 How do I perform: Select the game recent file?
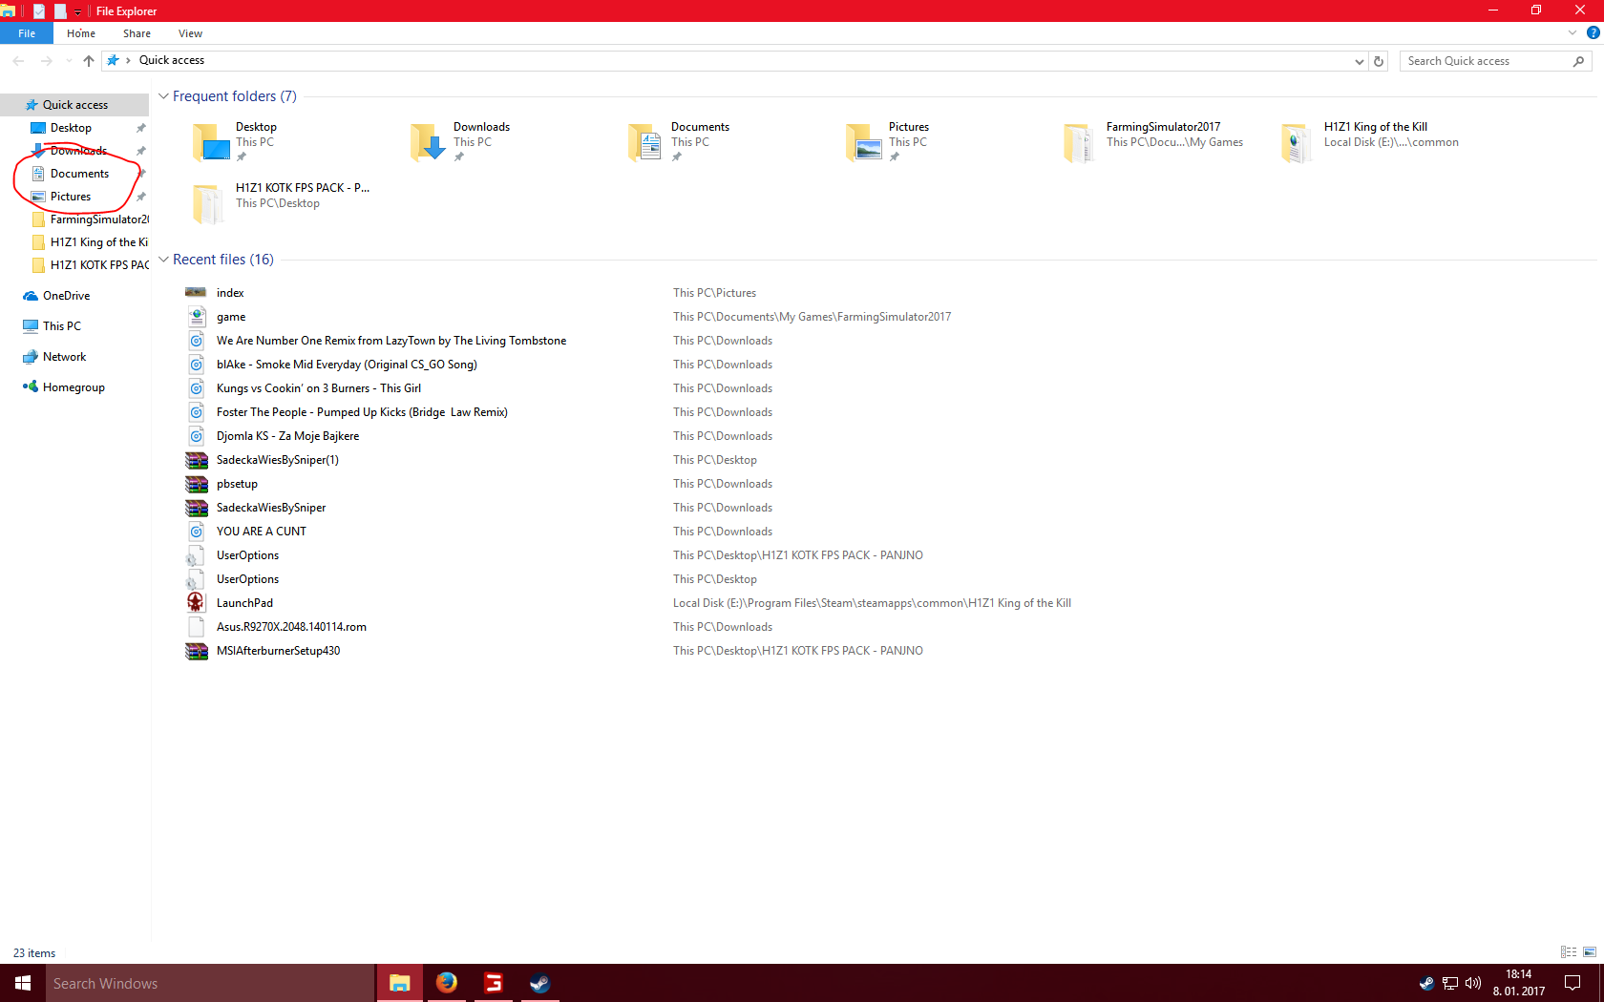(x=230, y=317)
